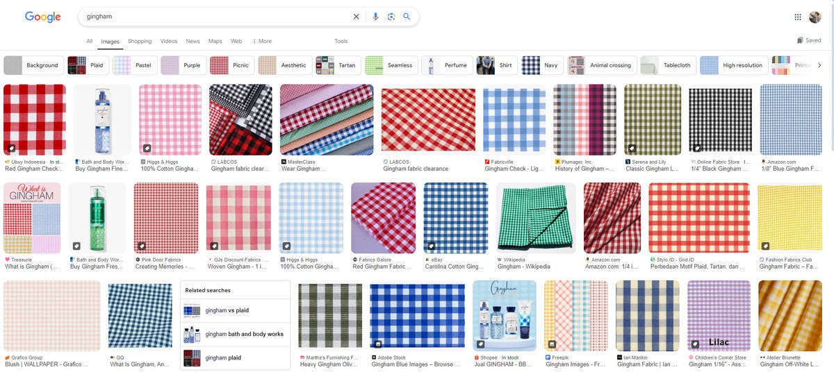Click related search gingham bath and body works
Viewport: 834px width, 372px height.
235,334
